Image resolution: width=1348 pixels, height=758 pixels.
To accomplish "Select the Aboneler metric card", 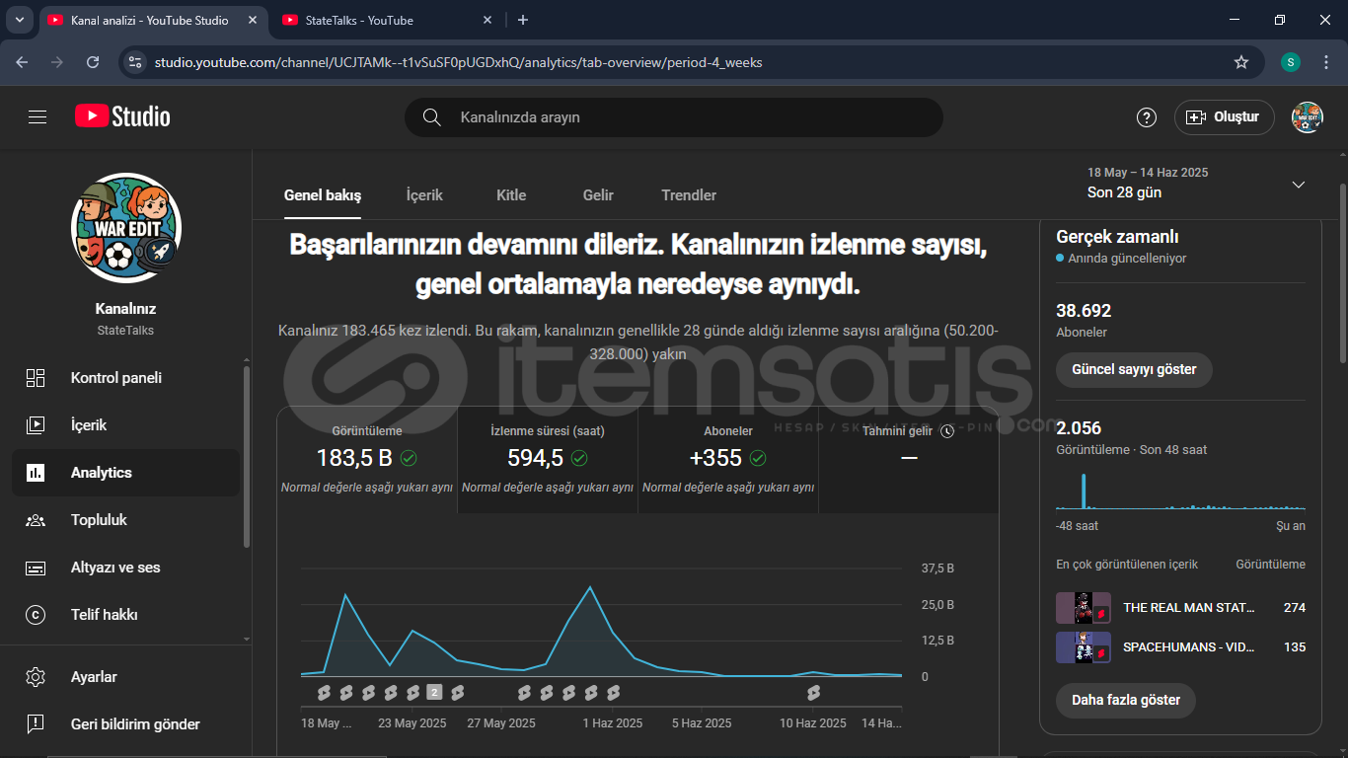I will (728, 460).
